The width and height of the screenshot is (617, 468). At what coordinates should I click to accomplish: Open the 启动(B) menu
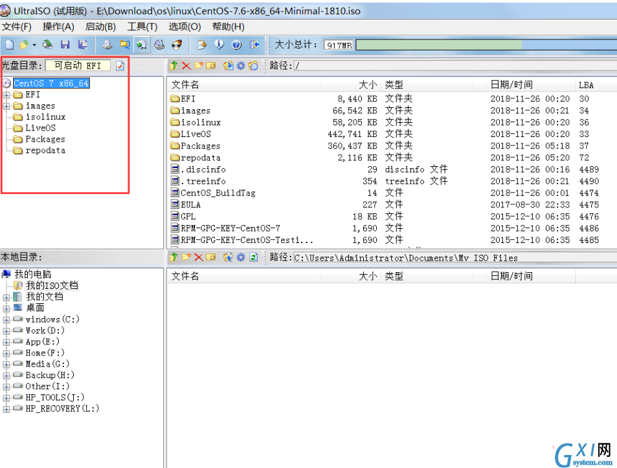(x=100, y=27)
